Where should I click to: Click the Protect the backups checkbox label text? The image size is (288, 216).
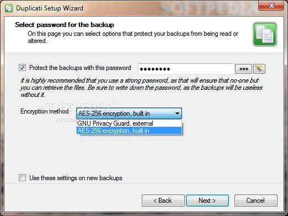click(x=80, y=68)
